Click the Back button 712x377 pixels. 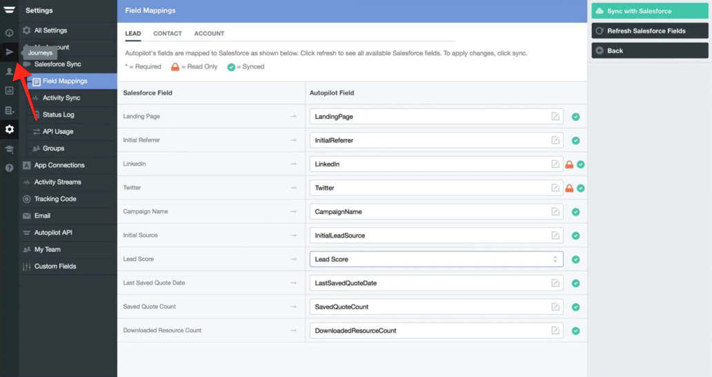pyautogui.click(x=650, y=50)
